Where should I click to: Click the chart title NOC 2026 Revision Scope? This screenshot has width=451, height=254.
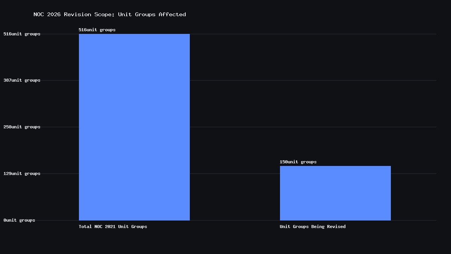tap(110, 14)
